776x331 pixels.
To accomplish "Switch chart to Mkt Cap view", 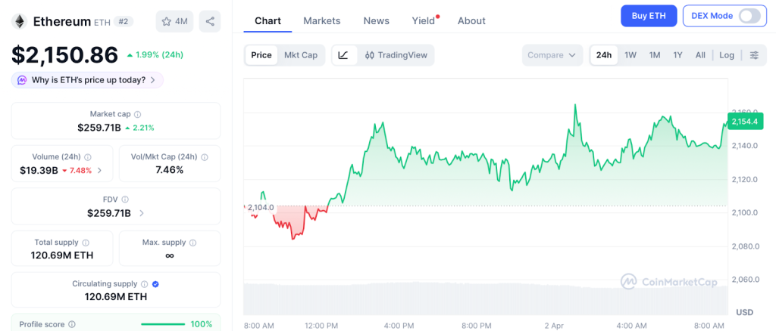I will 301,55.
